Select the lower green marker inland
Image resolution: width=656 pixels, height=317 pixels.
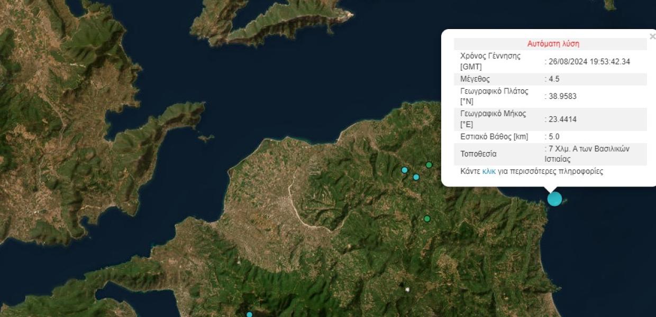coord(427,219)
